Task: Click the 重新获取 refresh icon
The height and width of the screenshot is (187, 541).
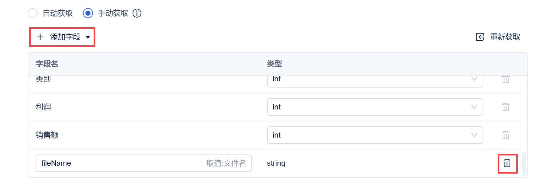Action: tap(480, 37)
